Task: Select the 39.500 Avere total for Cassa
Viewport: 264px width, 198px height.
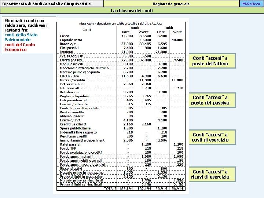Action: [x=145, y=36]
